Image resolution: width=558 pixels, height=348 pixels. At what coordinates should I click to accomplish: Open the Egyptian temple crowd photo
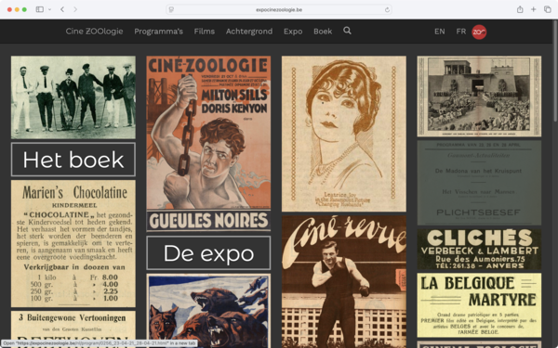click(x=479, y=97)
